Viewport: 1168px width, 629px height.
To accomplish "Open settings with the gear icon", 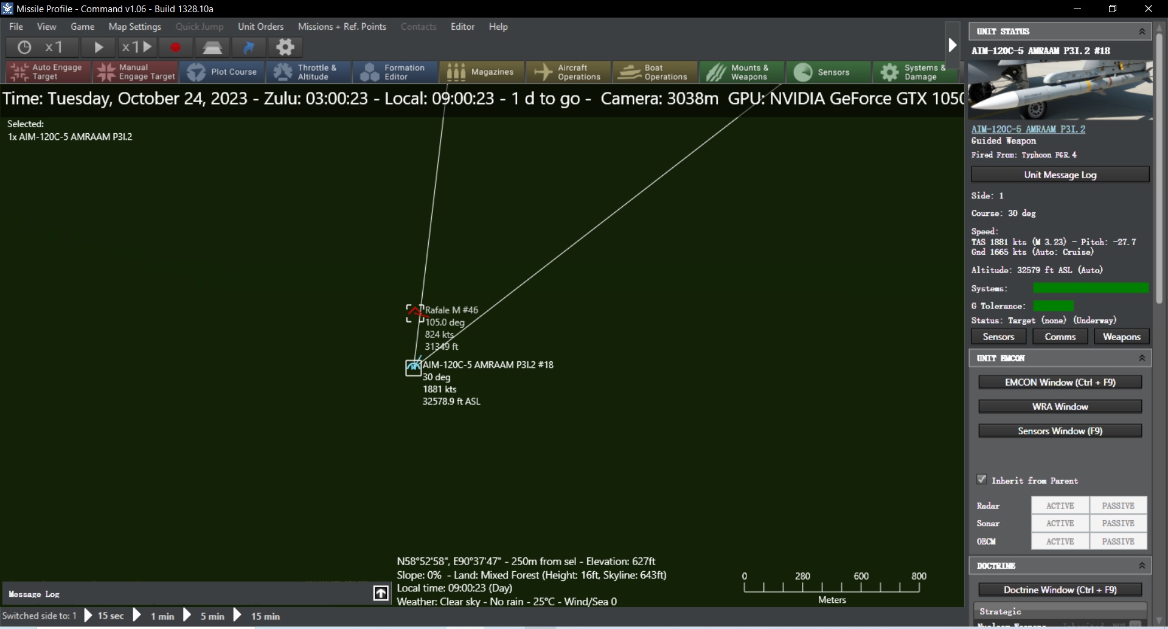I will [285, 47].
